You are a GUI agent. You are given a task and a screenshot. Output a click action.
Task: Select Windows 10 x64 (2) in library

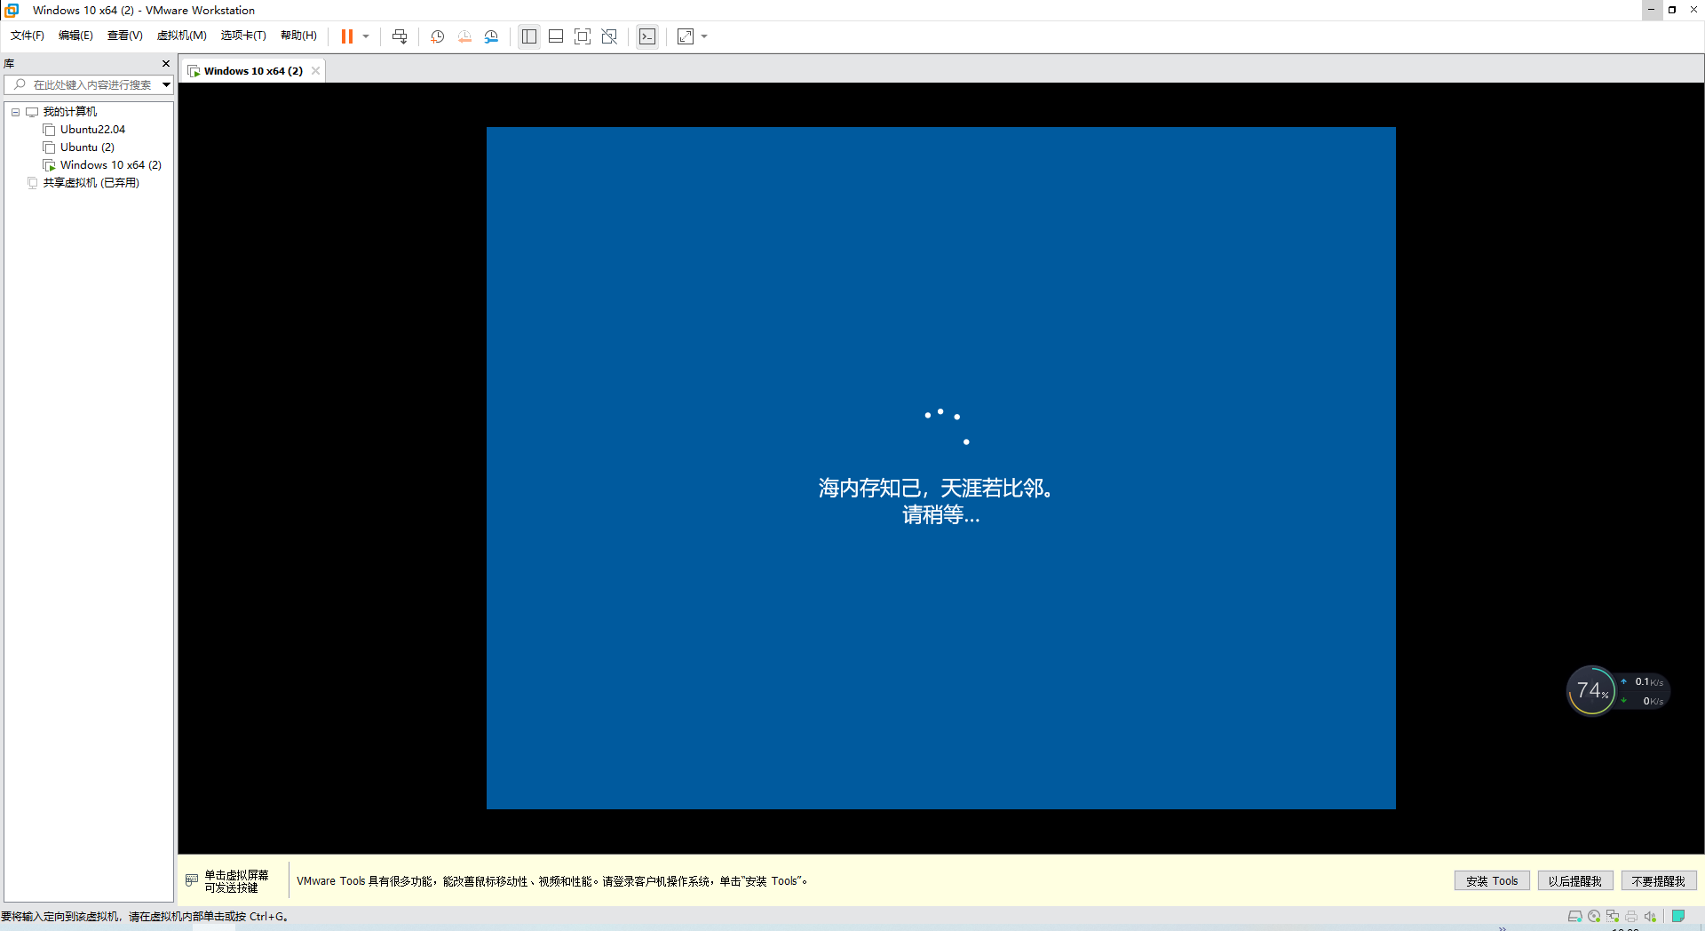coord(111,165)
